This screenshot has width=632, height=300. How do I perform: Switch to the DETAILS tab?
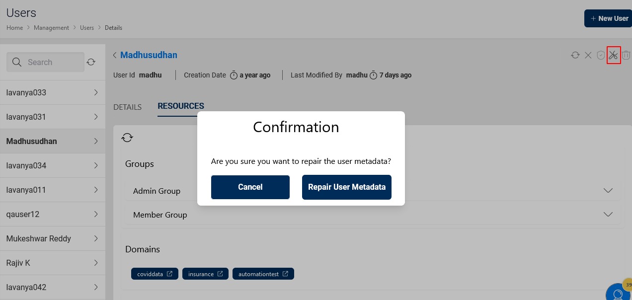point(127,107)
